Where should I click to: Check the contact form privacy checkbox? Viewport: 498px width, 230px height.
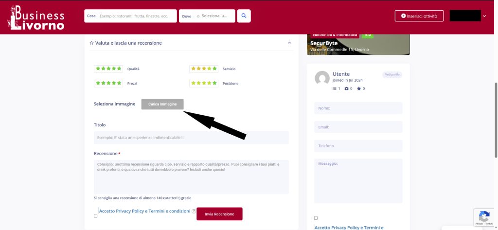click(x=316, y=218)
